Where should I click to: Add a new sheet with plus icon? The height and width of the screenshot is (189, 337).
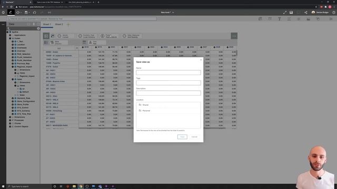[x=68, y=25]
